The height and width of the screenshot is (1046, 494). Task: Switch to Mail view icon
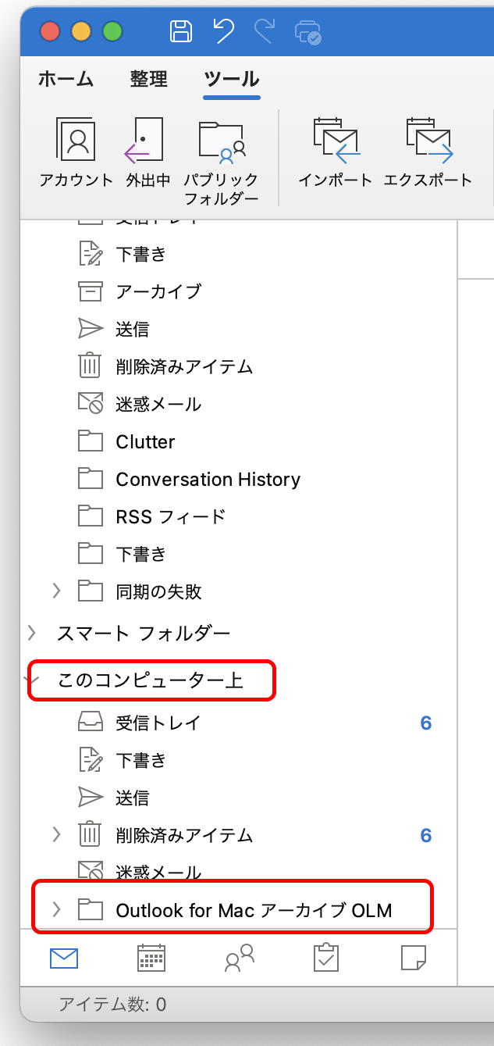click(x=64, y=958)
